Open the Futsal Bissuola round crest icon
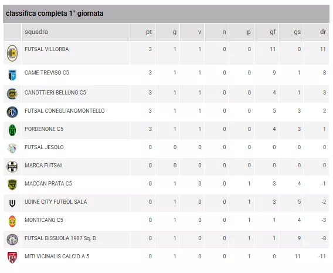This screenshot has height=273, width=333. [12, 240]
